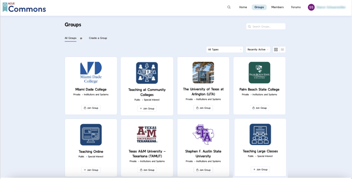Switch to grid view layout
The image size is (352, 179).
click(276, 49)
